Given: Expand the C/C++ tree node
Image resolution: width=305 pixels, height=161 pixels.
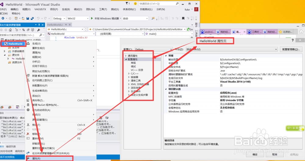Looking at the screenshot, I should click(x=129, y=74).
